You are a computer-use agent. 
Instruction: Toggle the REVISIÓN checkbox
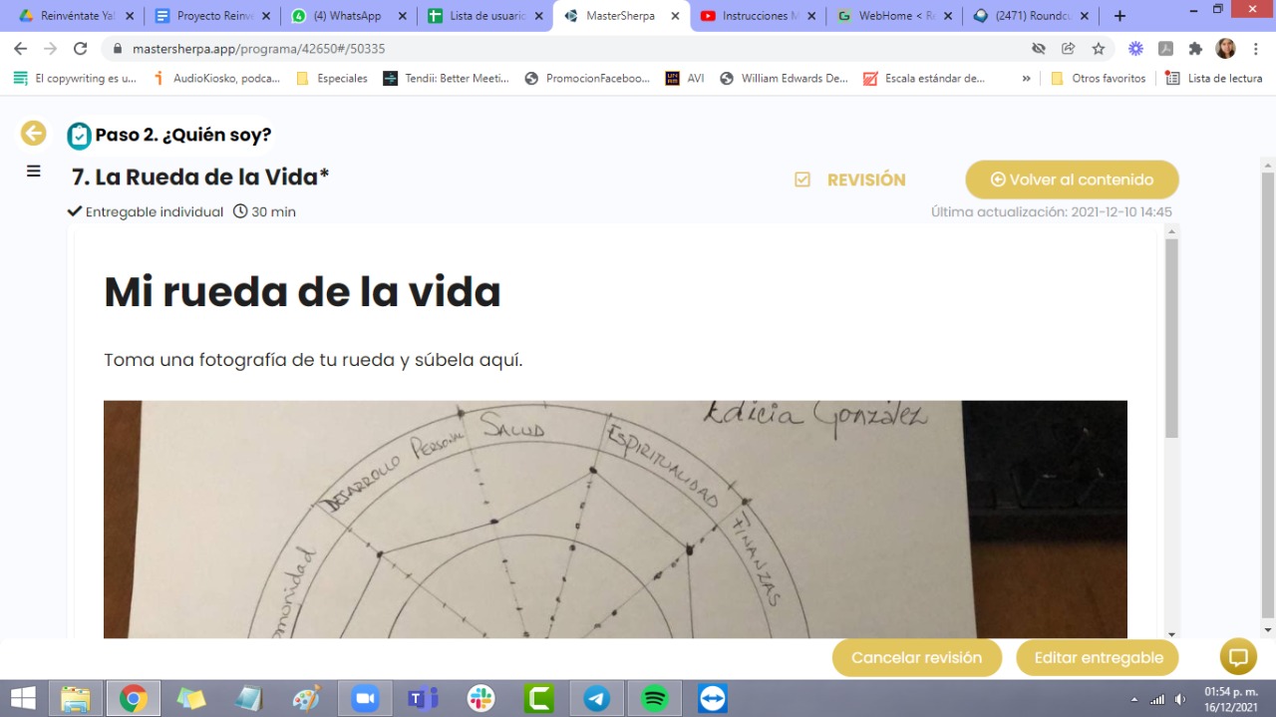pos(802,179)
